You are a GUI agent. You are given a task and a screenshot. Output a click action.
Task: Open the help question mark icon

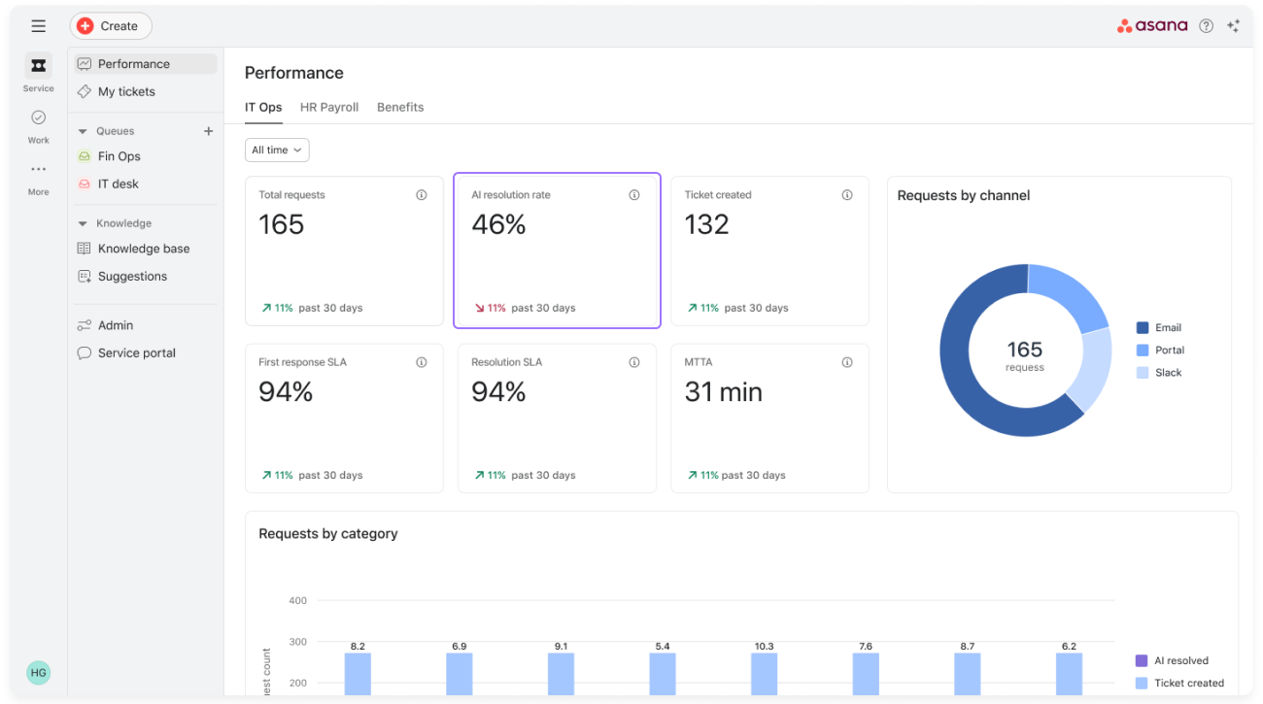[x=1206, y=26]
